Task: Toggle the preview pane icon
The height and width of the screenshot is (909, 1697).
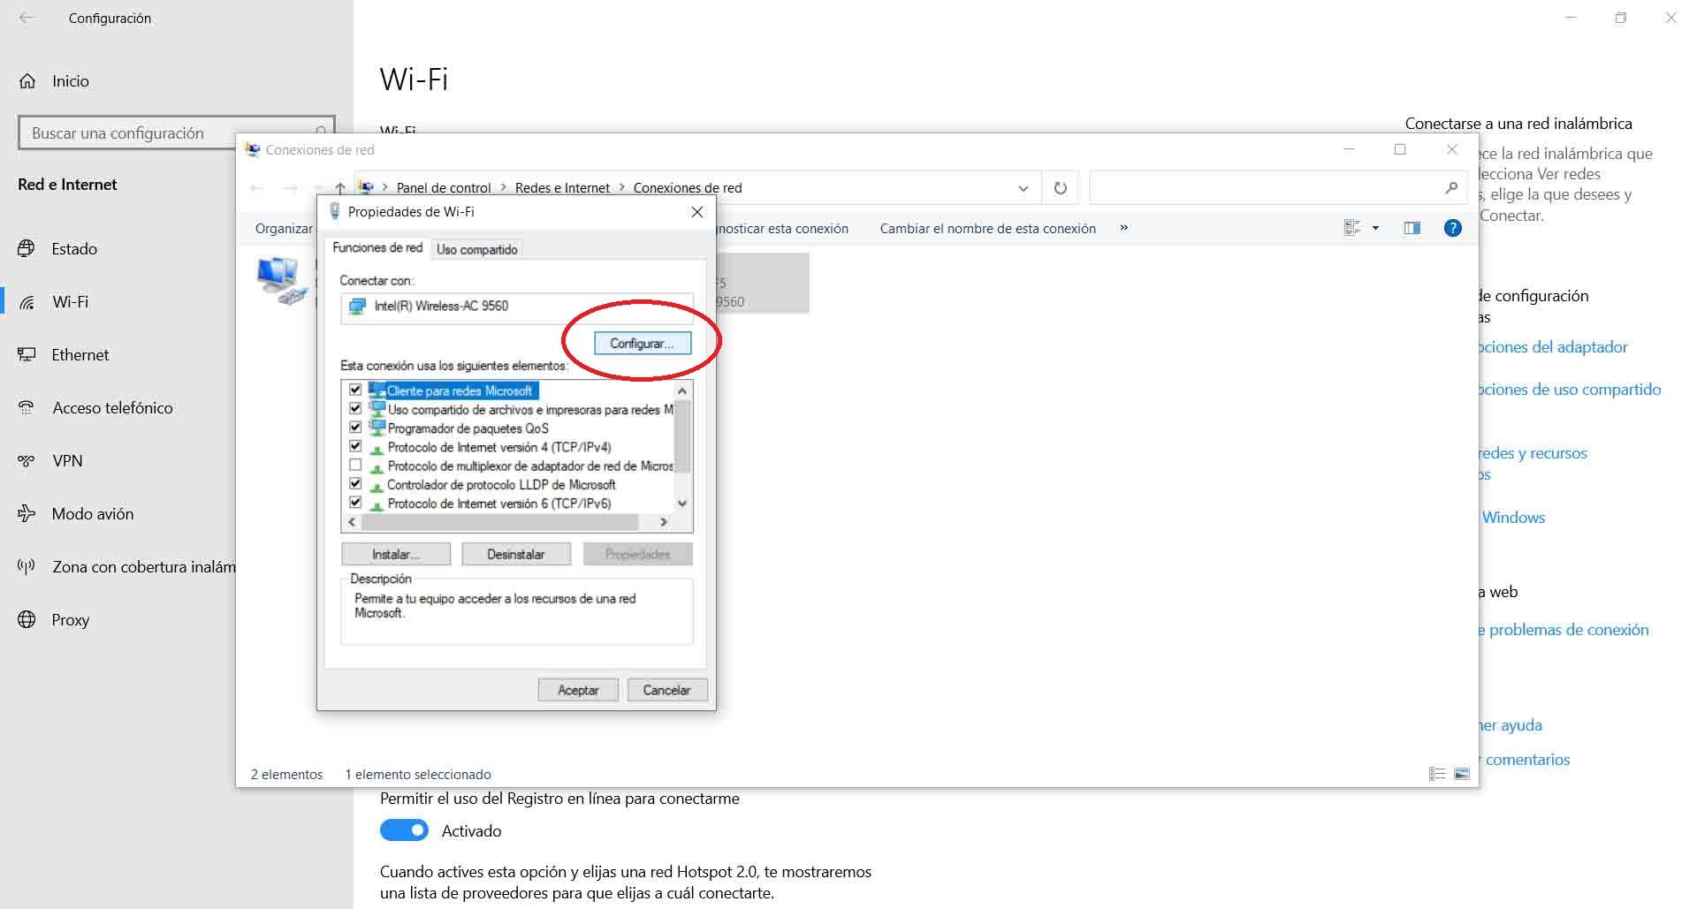Action: [1412, 228]
